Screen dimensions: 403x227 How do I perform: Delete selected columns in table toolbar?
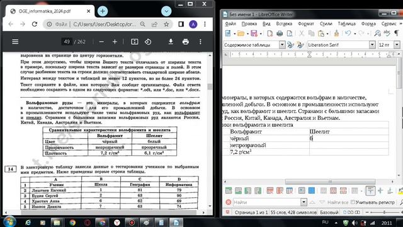tap(280, 190)
